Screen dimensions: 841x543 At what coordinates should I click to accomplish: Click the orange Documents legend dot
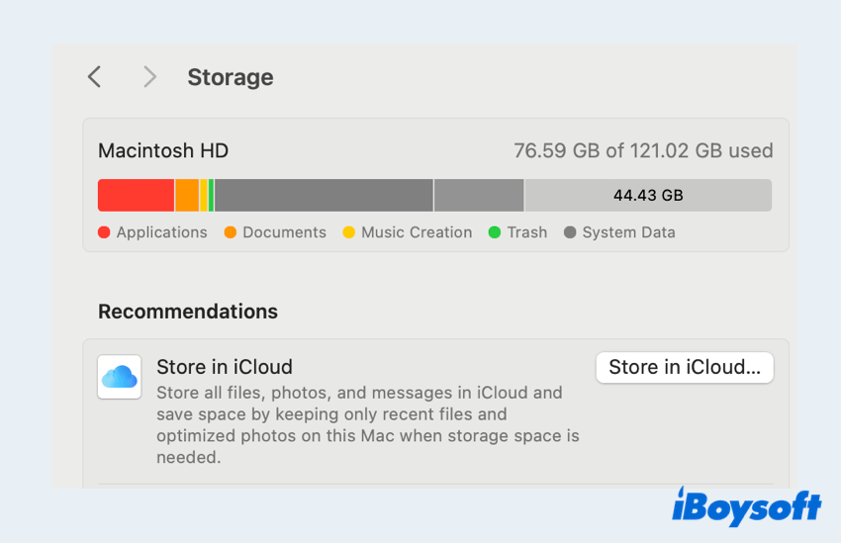(x=231, y=232)
